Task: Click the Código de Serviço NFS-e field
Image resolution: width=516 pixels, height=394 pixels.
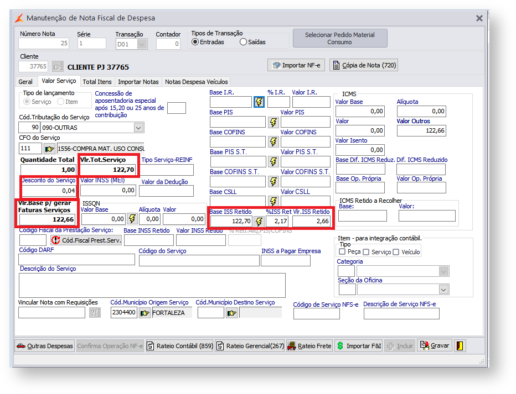Action: point(317,313)
